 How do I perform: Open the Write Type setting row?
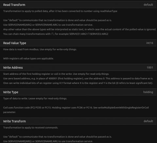[78, 92]
